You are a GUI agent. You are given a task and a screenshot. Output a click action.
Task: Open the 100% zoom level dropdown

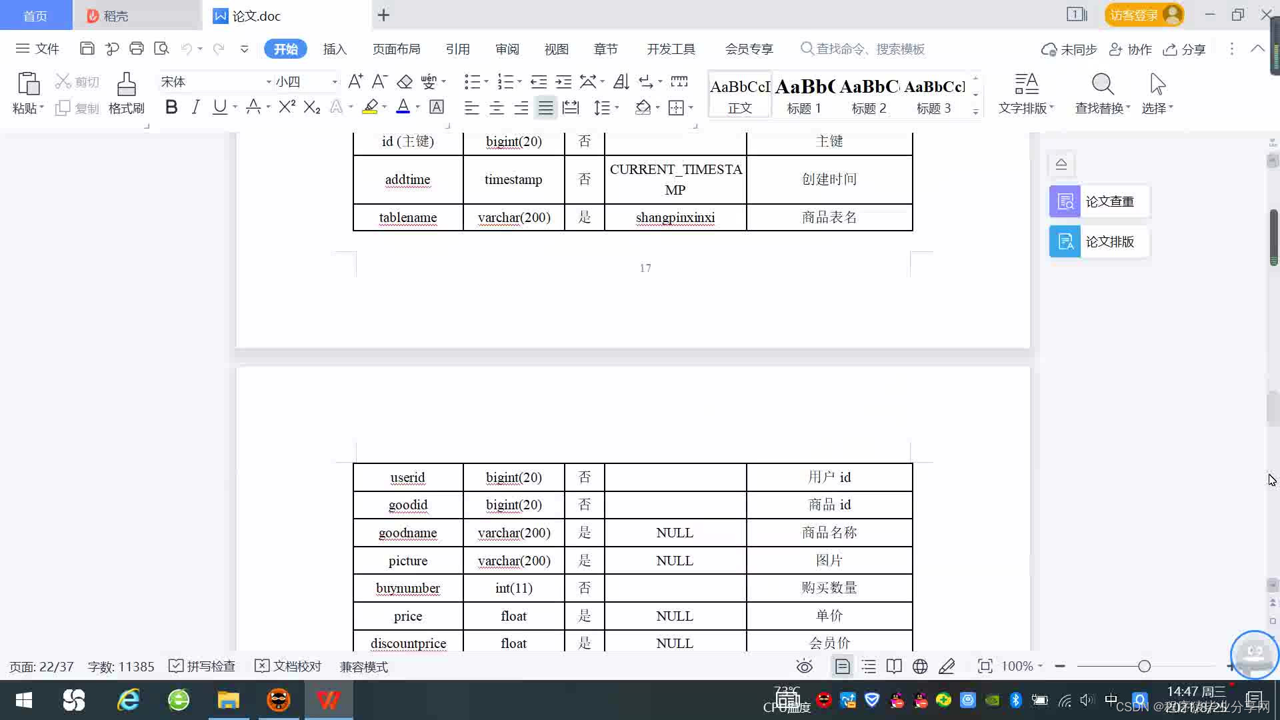(x=1021, y=666)
